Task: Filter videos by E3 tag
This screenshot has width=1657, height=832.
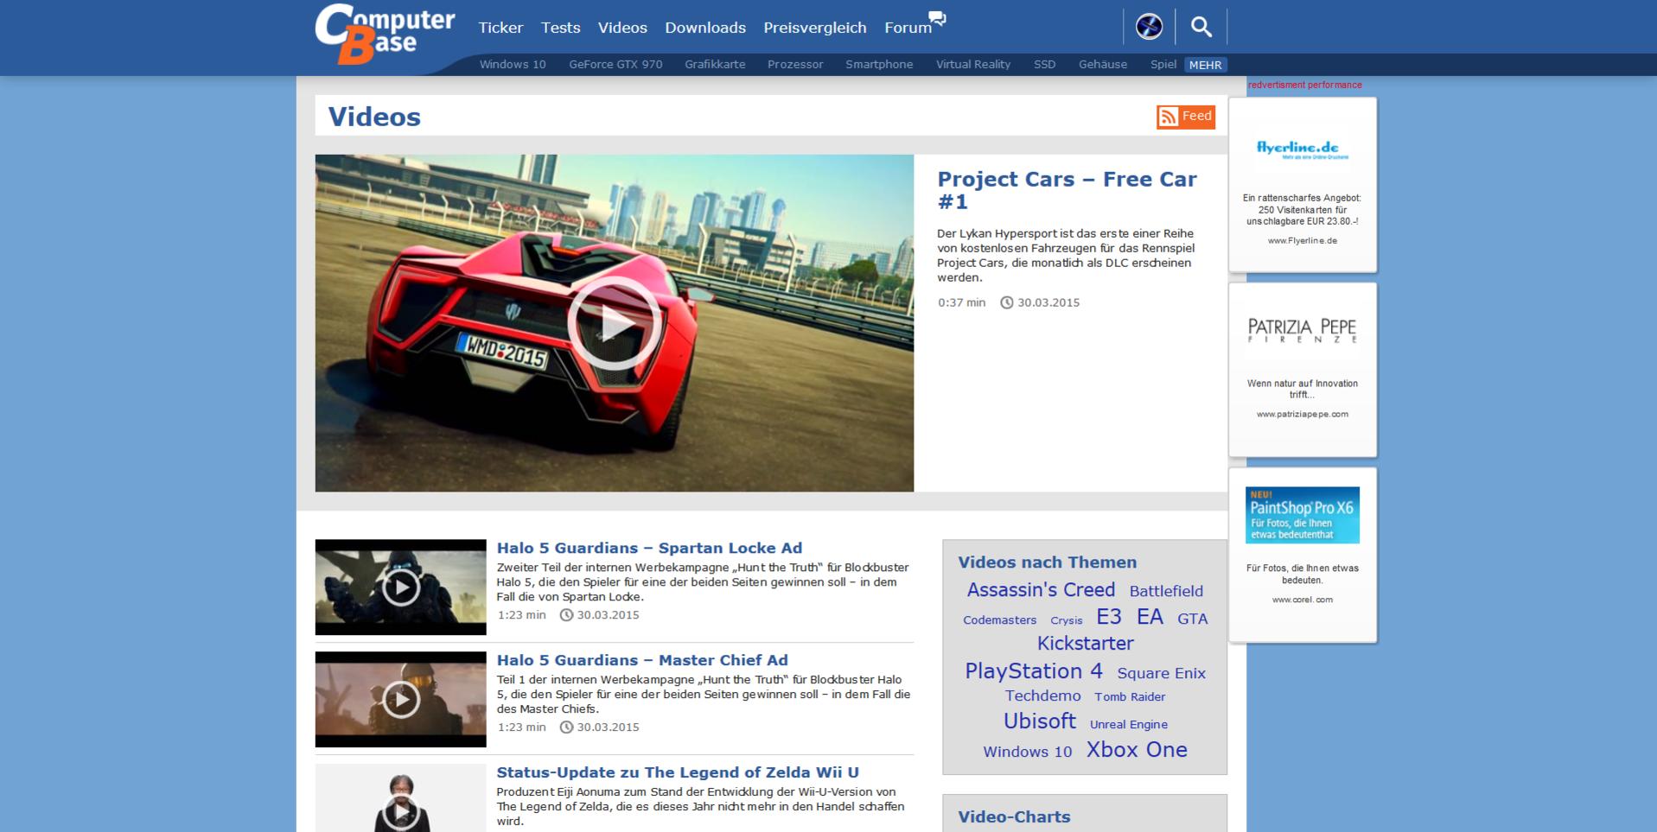Action: tap(1109, 617)
